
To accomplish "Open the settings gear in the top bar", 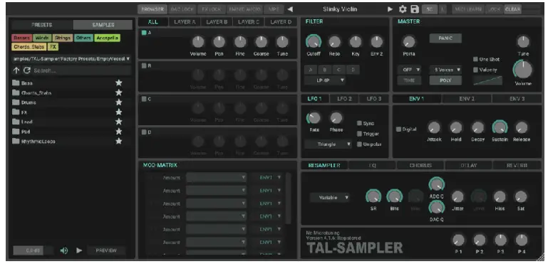I will point(403,9).
